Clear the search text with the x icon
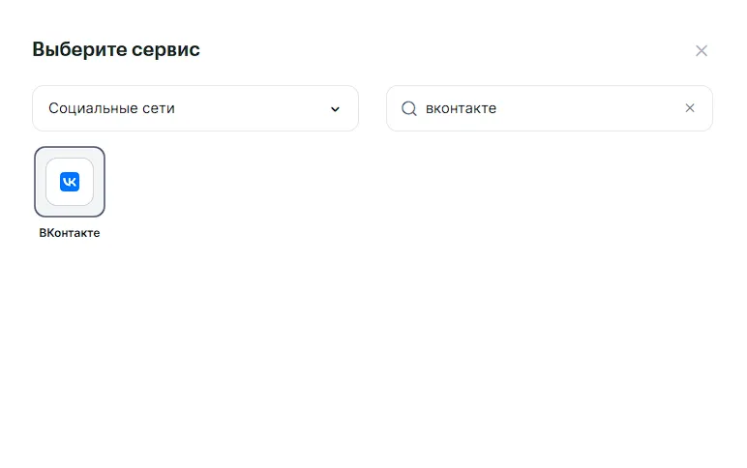747x468 pixels. click(x=690, y=108)
